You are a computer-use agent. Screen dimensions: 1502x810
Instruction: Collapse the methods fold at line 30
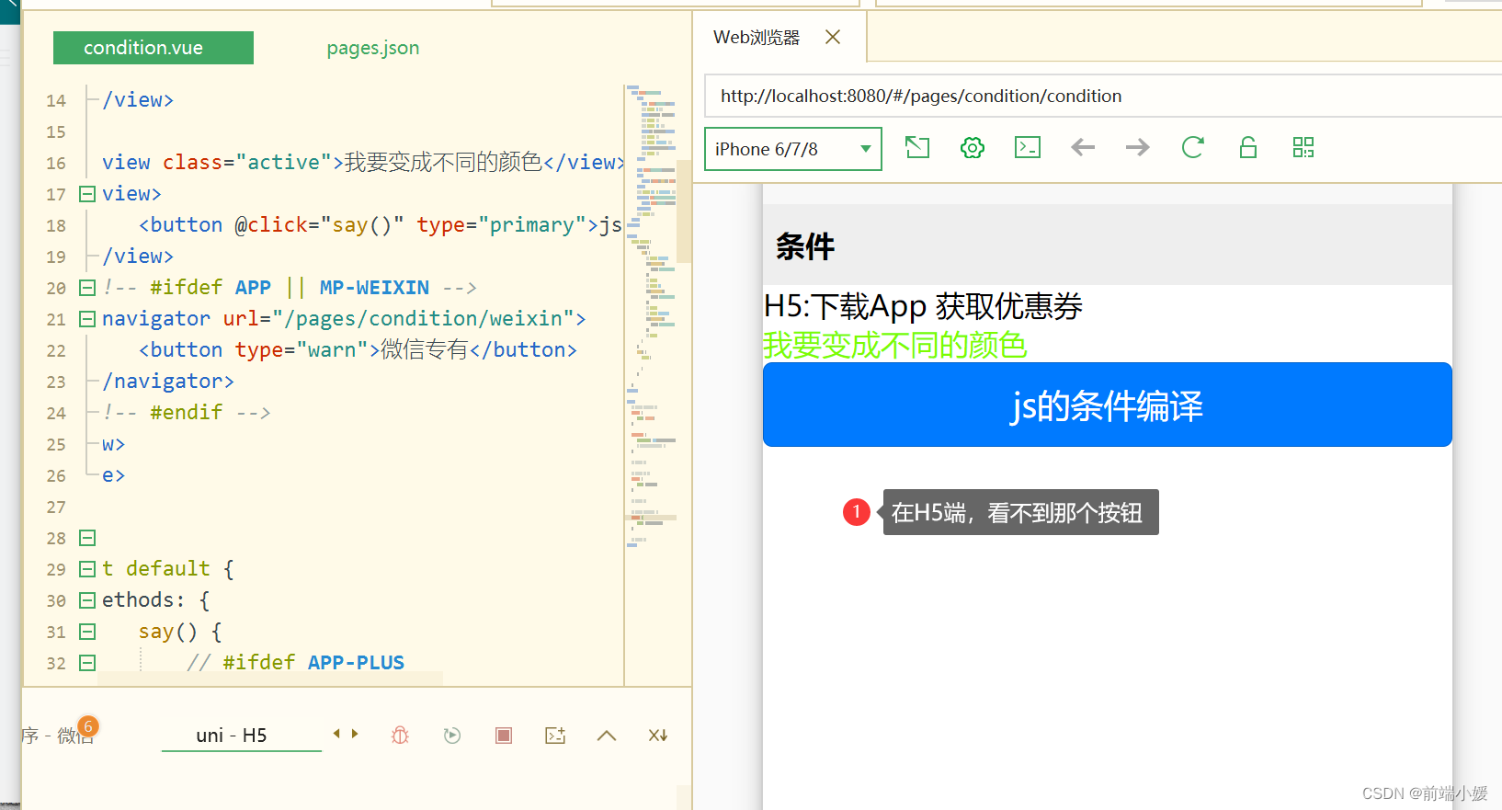coord(87,600)
